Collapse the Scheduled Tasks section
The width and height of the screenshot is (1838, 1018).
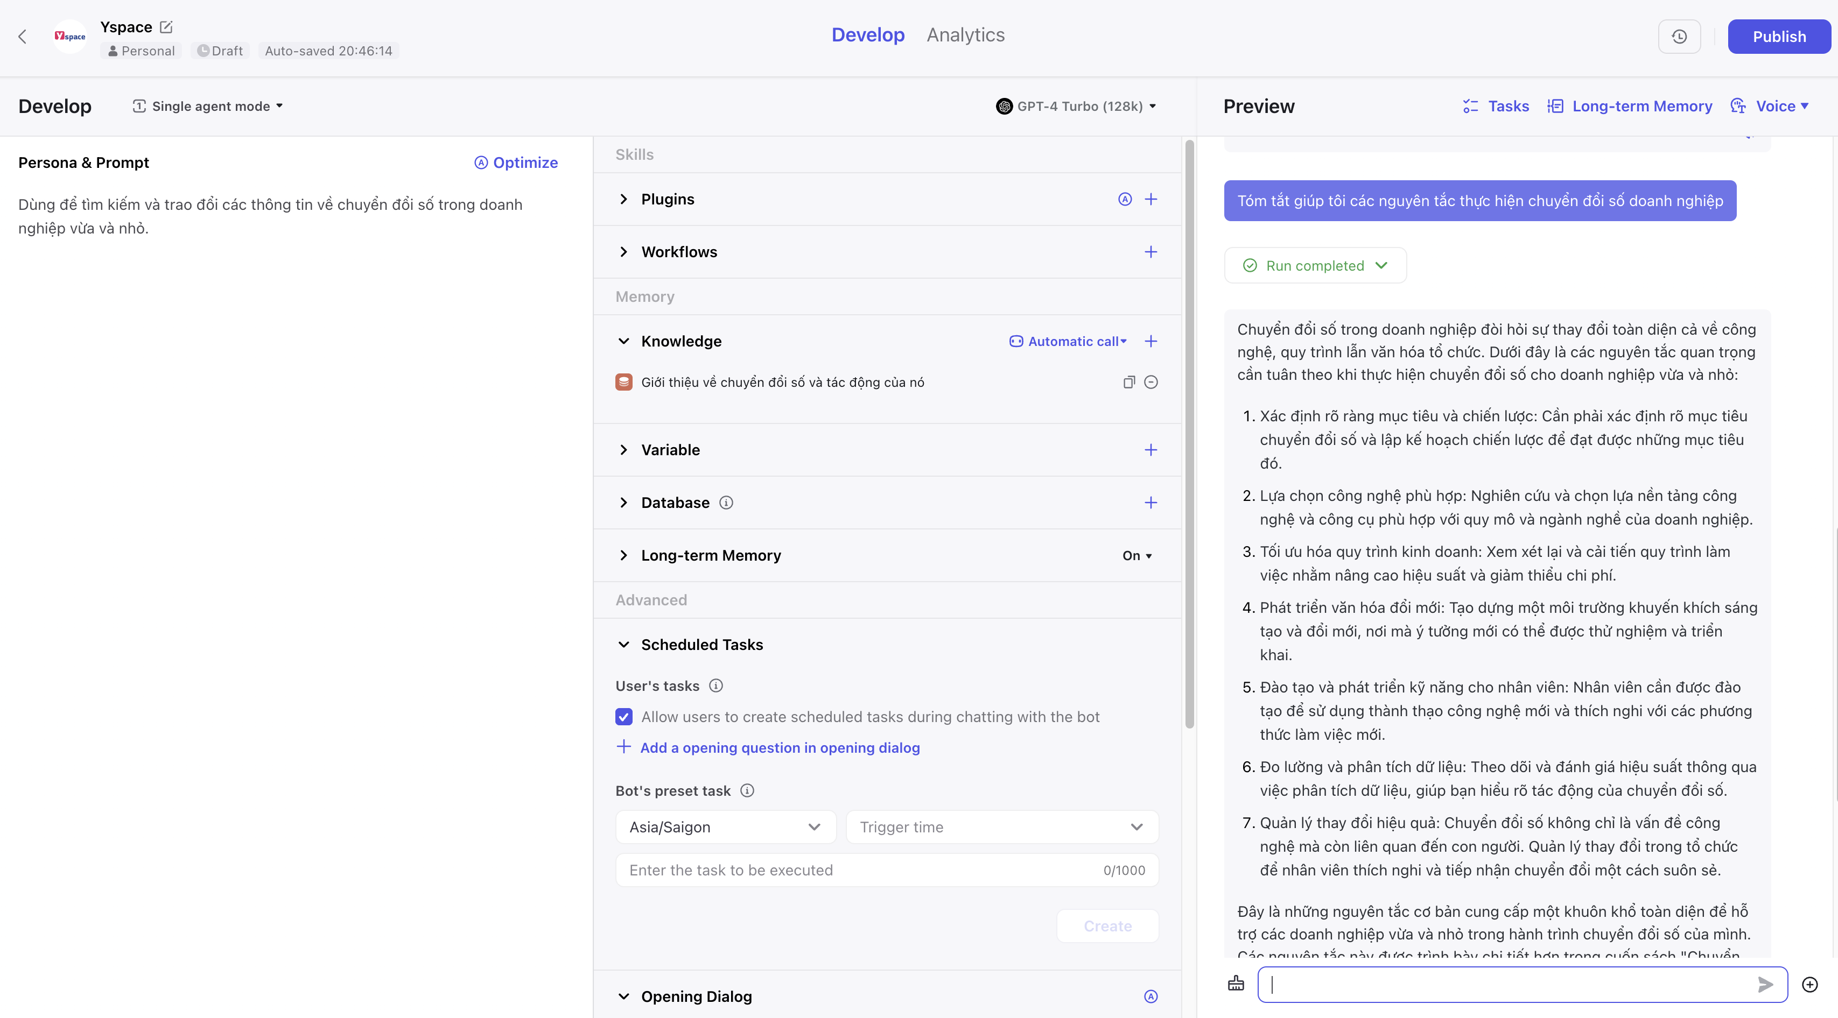click(x=623, y=645)
